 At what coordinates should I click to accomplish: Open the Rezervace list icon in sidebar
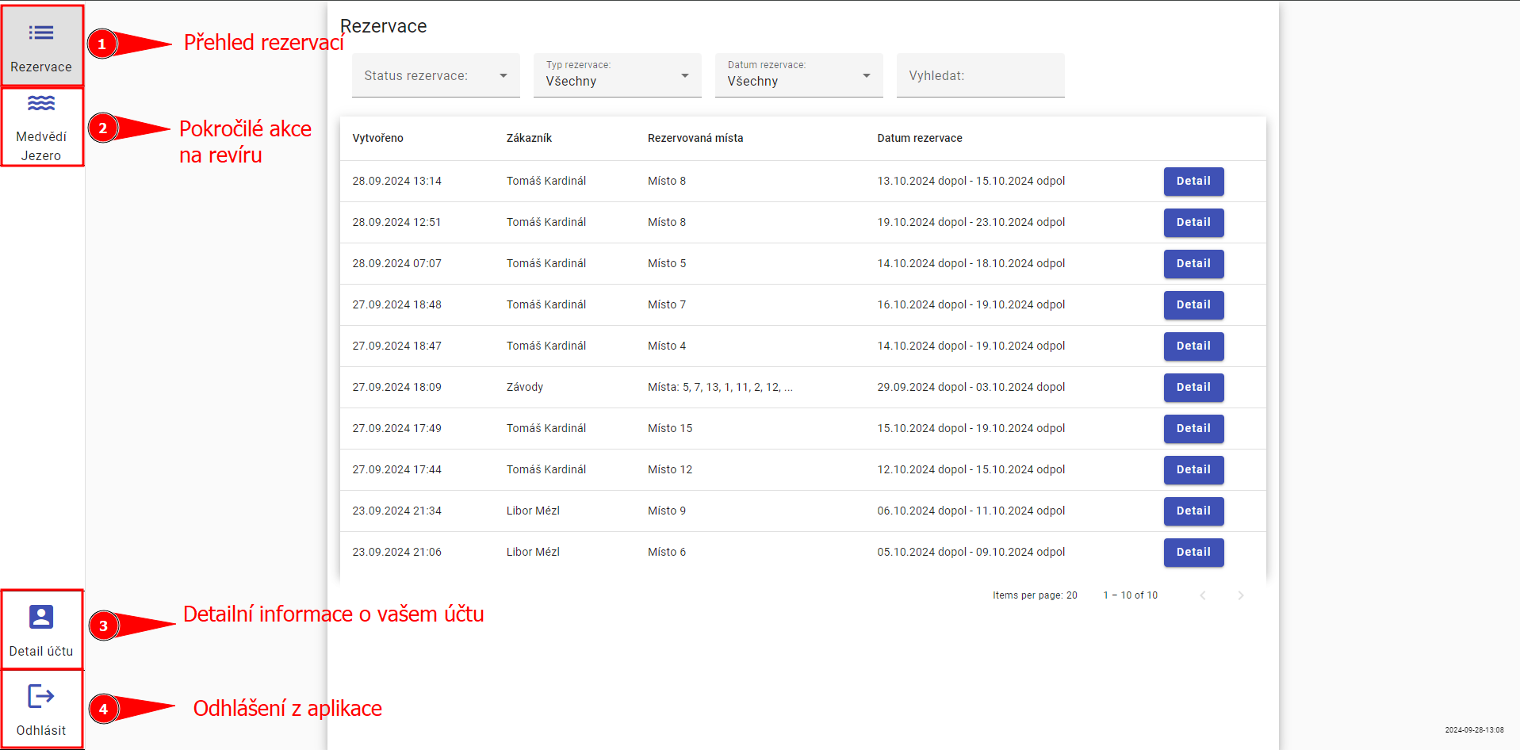pos(41,33)
